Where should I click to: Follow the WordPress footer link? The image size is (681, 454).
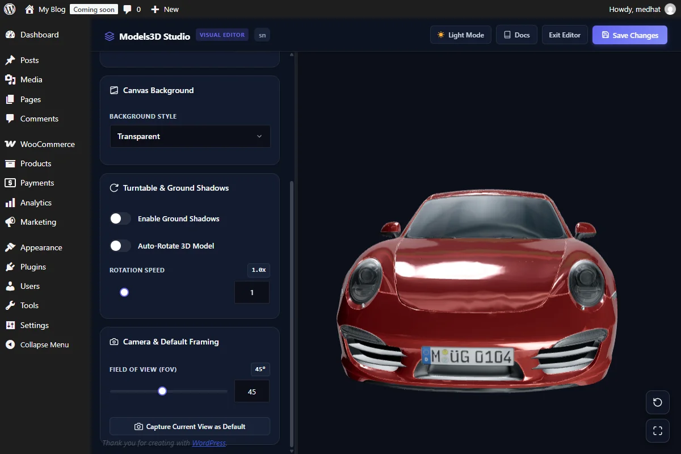click(x=209, y=443)
